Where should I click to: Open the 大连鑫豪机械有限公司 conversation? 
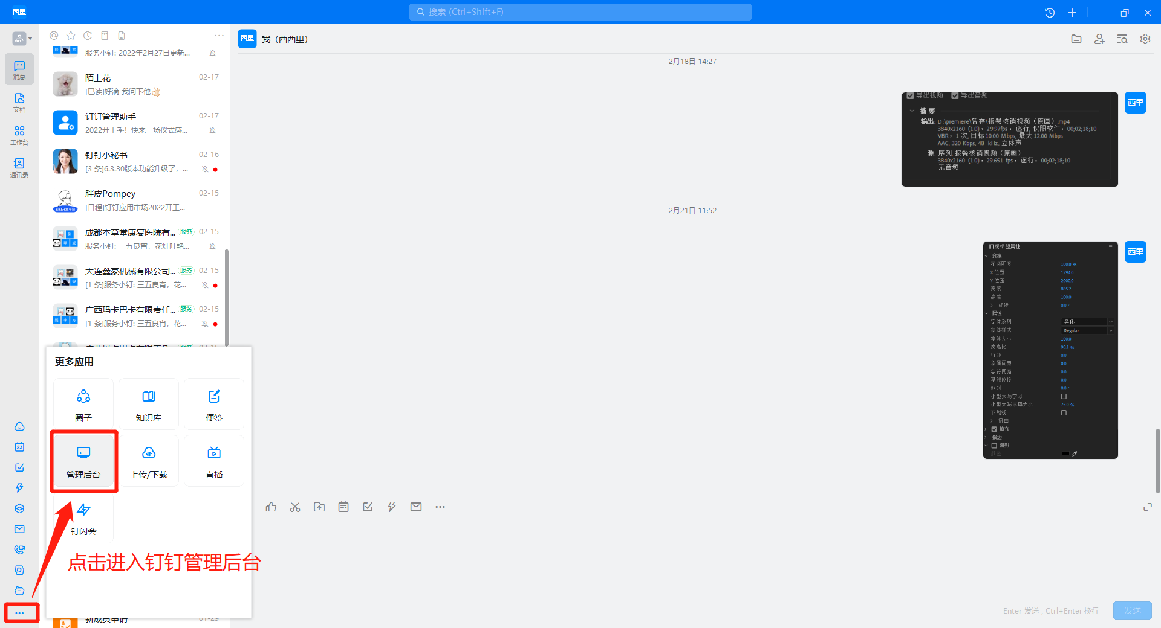click(x=135, y=278)
